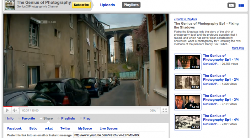The height and width of the screenshot is (138, 251).
Task: Click the GeniusOfP... uploader beside 4,326 views
Action: (211, 84)
